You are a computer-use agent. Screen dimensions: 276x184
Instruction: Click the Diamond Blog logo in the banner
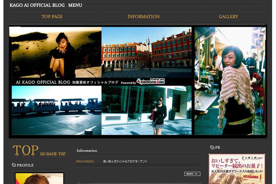tap(151, 81)
